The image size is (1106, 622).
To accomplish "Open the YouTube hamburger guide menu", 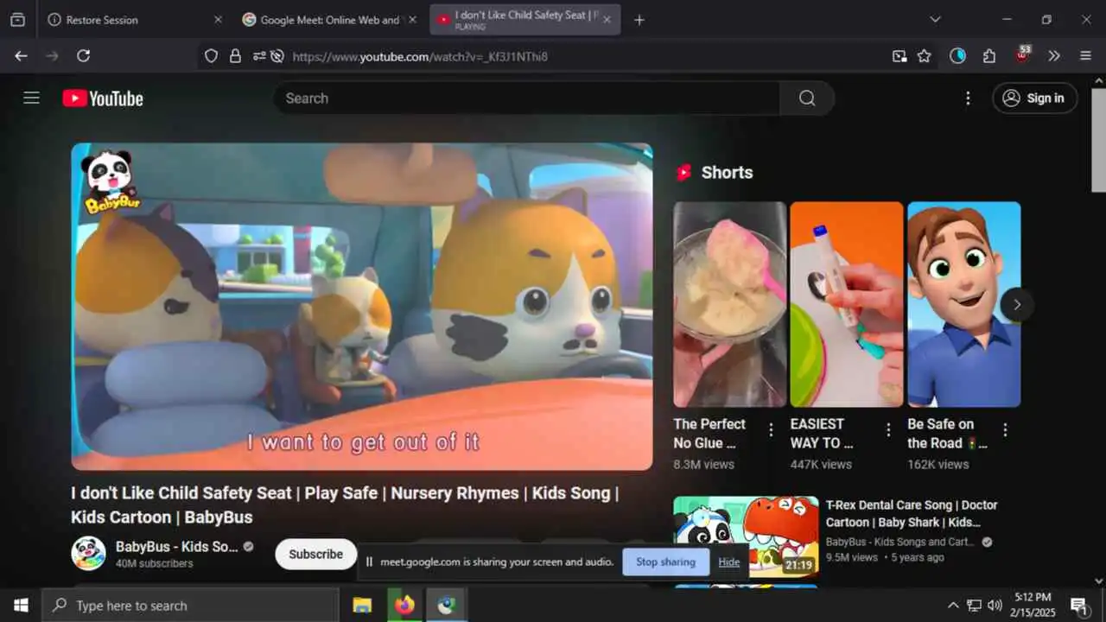I will pyautogui.click(x=31, y=98).
